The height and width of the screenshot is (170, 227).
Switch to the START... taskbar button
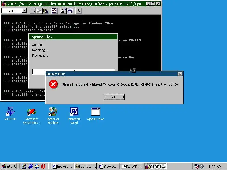155,166
